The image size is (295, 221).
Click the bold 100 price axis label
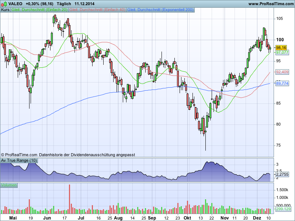point(280,40)
